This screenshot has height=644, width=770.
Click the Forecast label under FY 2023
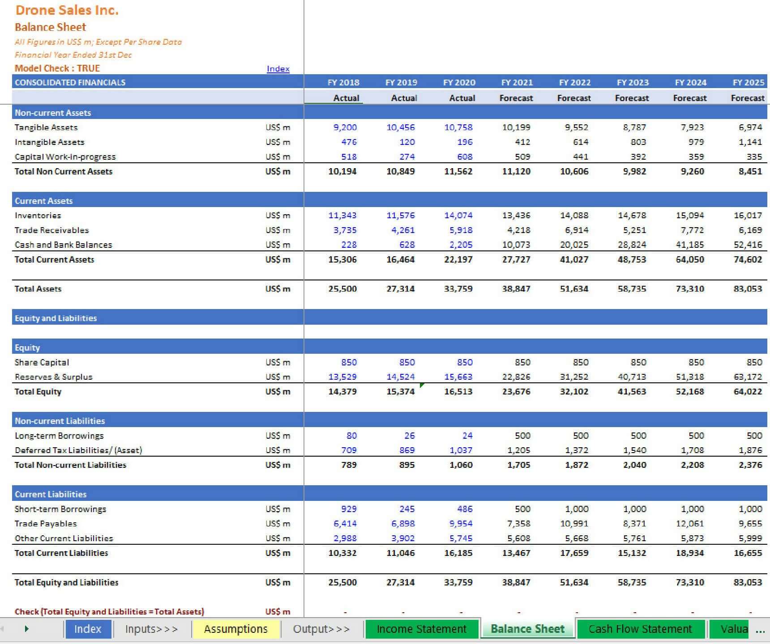(x=632, y=98)
